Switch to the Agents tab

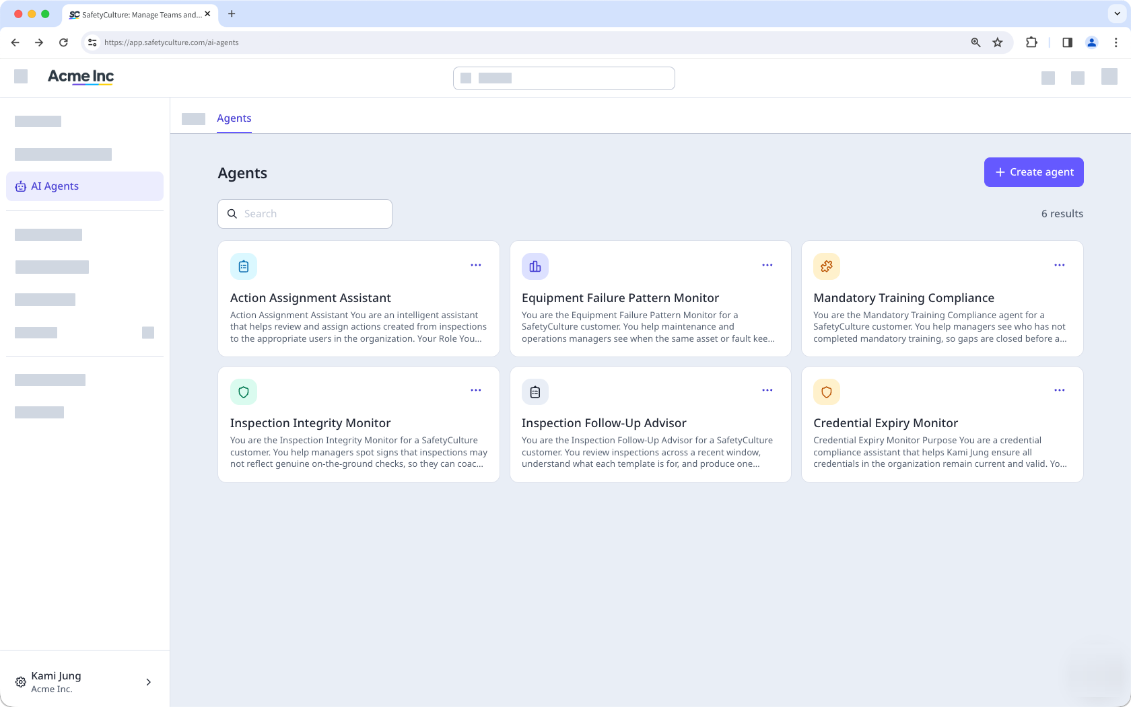coord(234,118)
